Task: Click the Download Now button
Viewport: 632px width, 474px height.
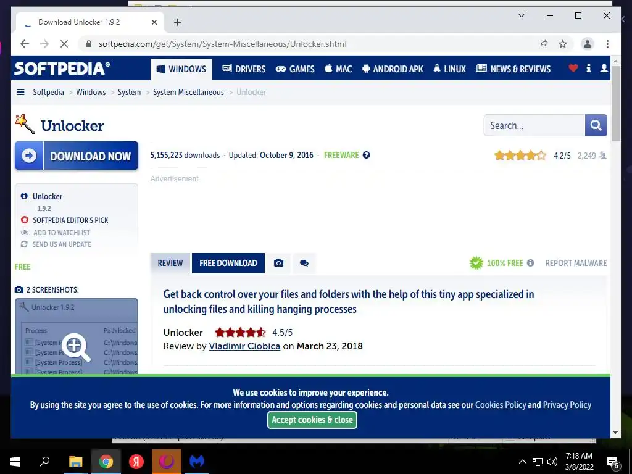Action: point(77,156)
